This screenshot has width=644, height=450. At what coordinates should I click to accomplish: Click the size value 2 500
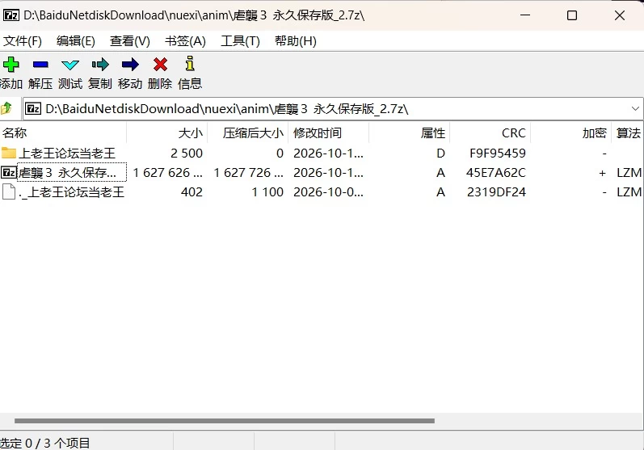(x=187, y=154)
